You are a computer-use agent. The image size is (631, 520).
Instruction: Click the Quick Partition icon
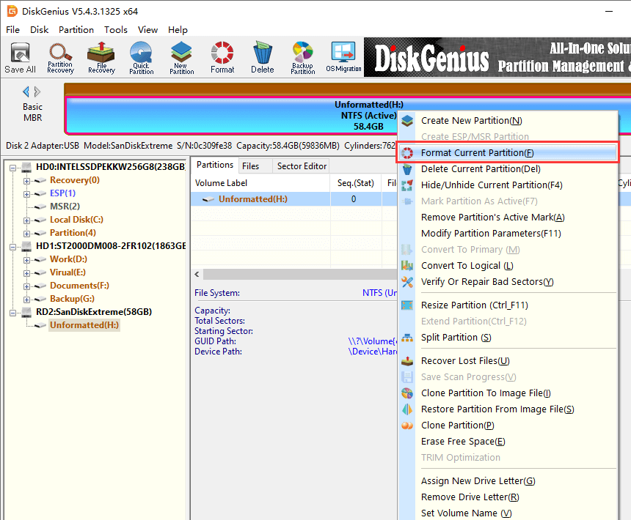coord(141,57)
